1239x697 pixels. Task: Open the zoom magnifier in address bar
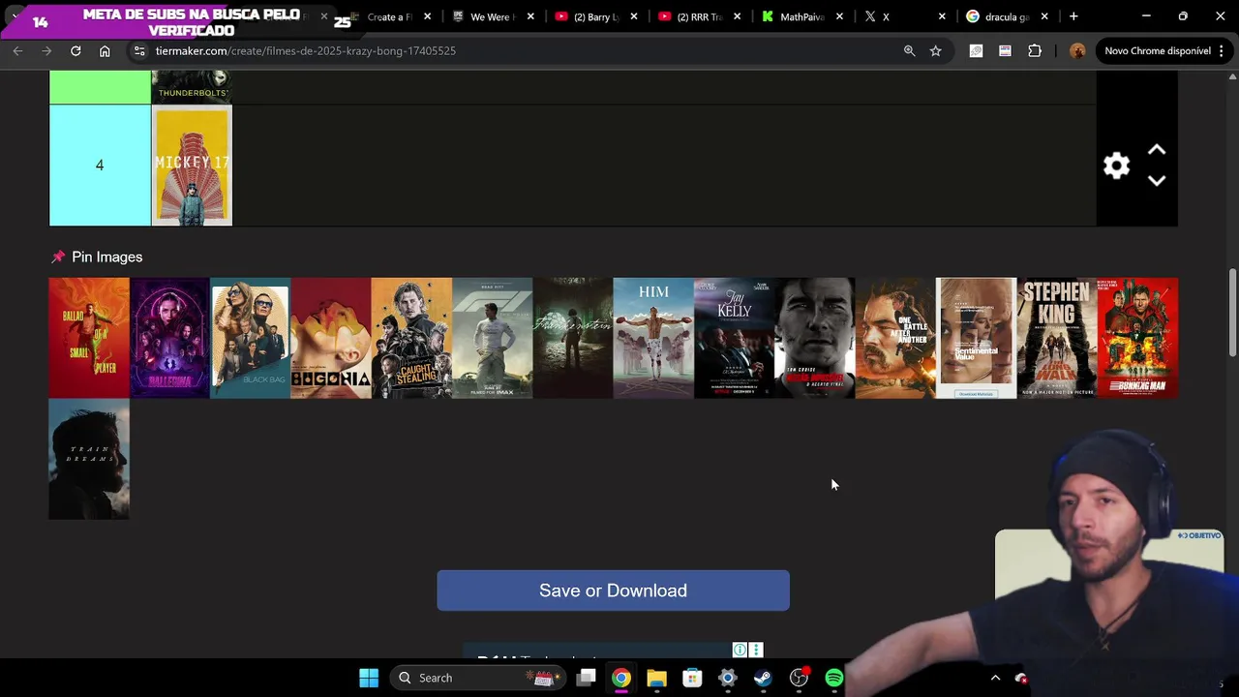[x=909, y=50]
